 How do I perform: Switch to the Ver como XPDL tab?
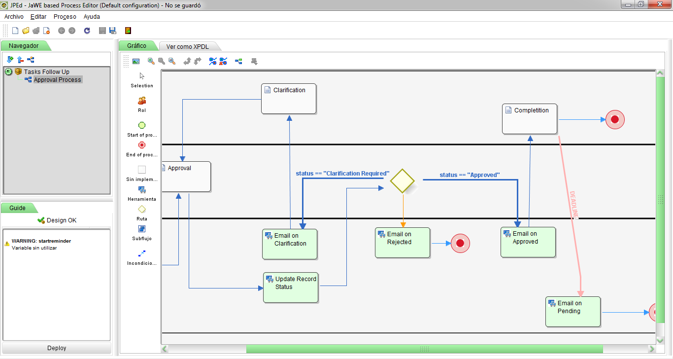coord(188,46)
